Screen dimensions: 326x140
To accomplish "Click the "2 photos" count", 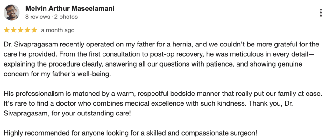I will [x=66, y=17].
